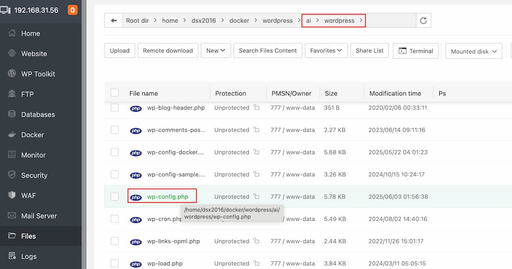The width and height of the screenshot is (512, 269).
Task: Click lock icon for wp-blog-header.php
Action: click(x=257, y=107)
